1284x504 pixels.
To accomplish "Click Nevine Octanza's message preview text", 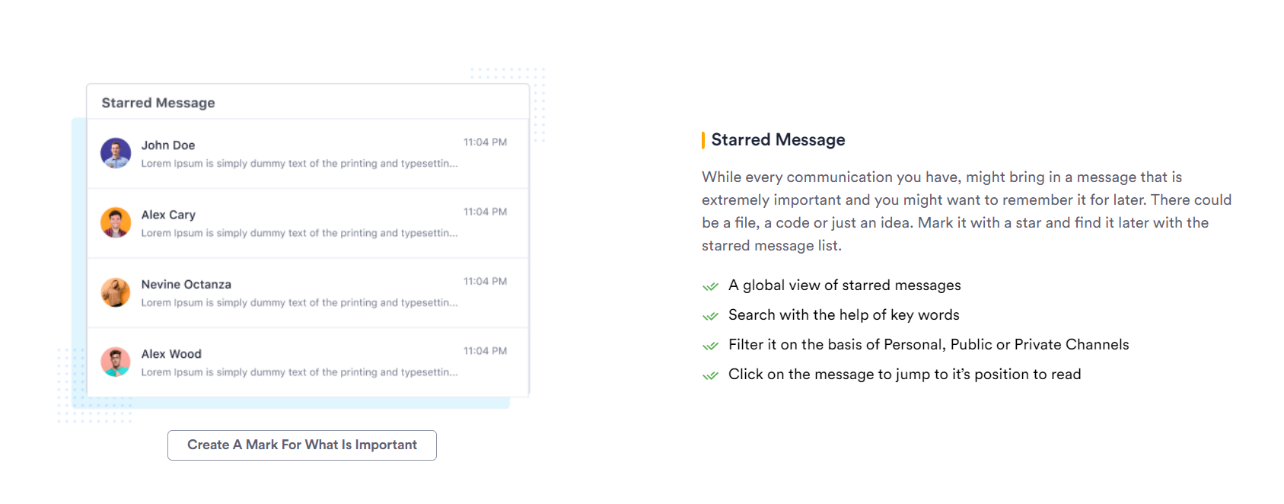I will tap(299, 303).
